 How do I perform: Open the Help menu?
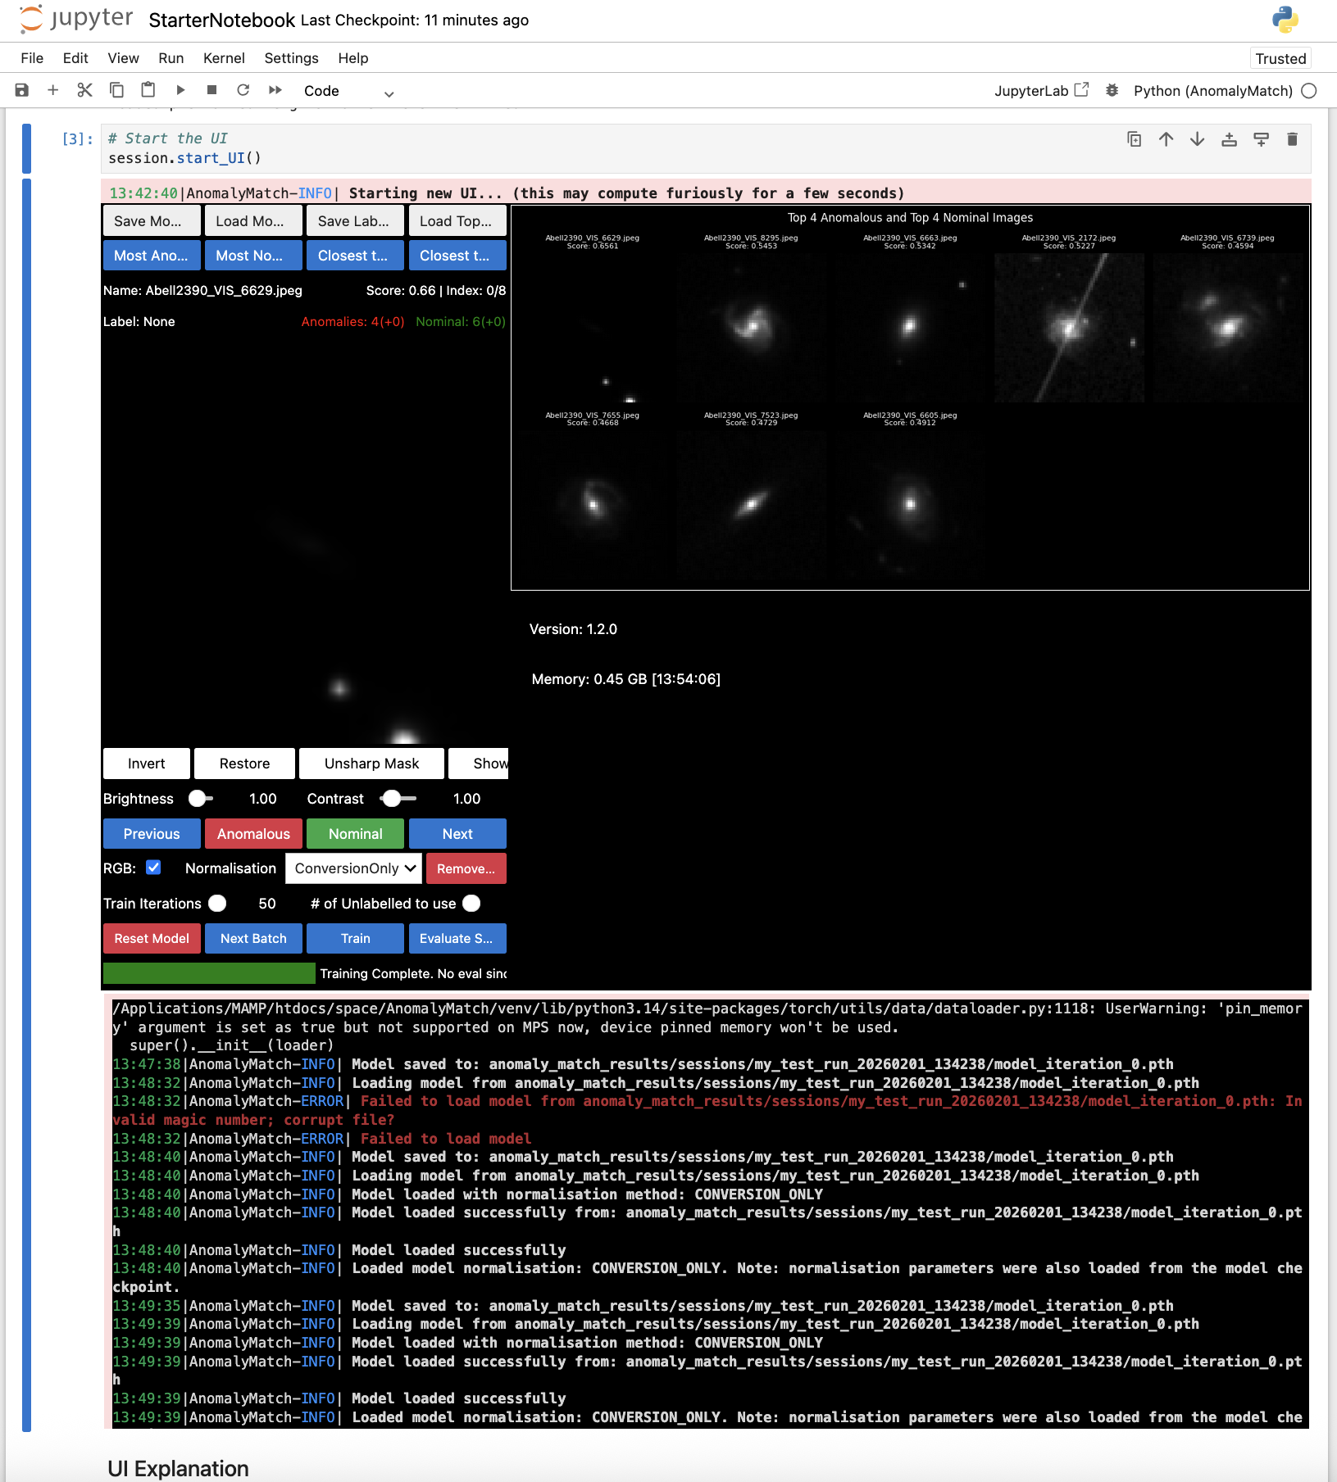coord(353,58)
